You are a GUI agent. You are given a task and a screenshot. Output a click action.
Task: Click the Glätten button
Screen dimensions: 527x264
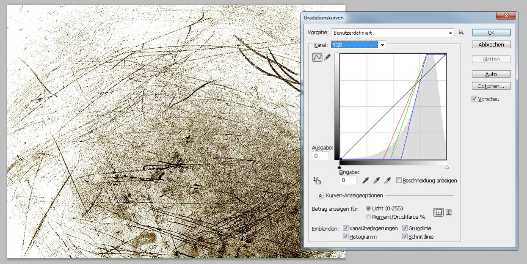point(491,59)
